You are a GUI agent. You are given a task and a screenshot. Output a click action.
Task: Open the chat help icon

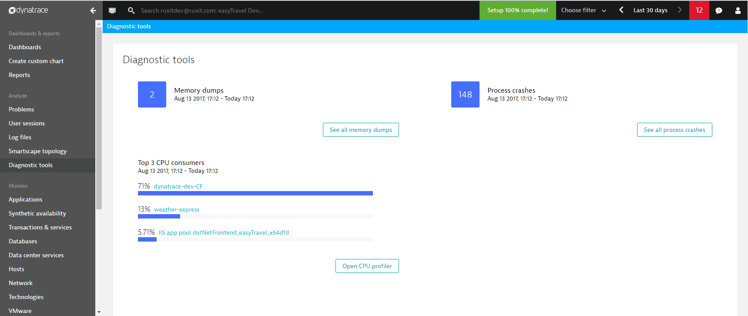719,10
